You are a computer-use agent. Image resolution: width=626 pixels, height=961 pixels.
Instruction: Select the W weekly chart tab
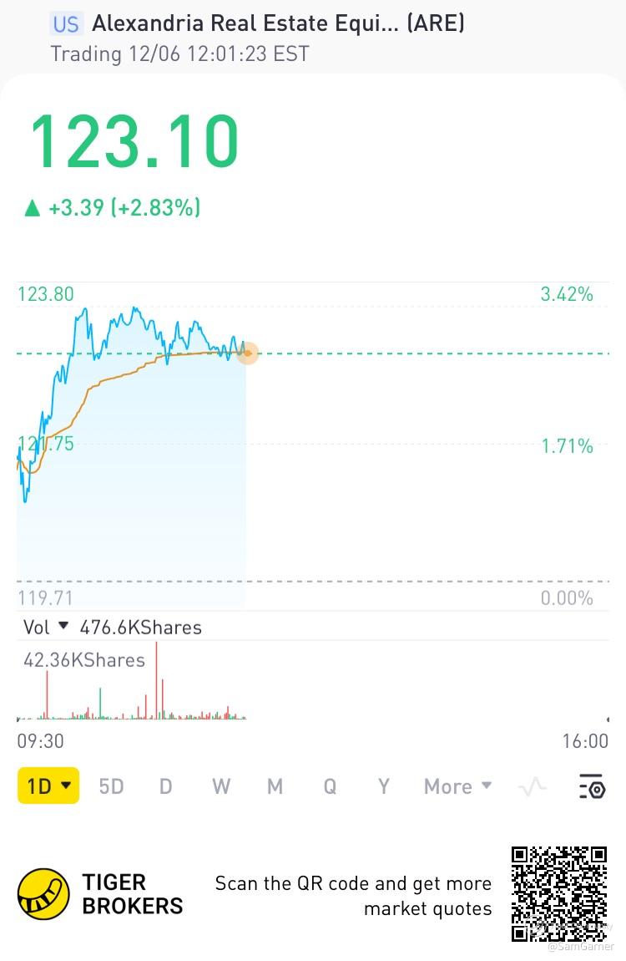pos(221,786)
